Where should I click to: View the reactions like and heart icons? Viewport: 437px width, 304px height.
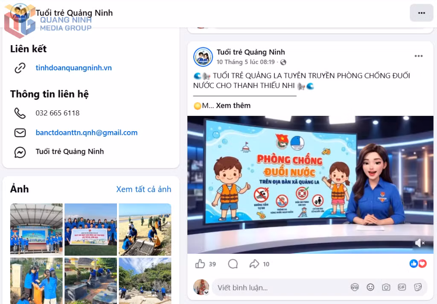(x=418, y=264)
